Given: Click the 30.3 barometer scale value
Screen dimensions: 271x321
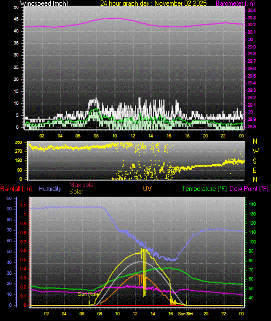Looking at the screenshot, I should coord(252,18).
